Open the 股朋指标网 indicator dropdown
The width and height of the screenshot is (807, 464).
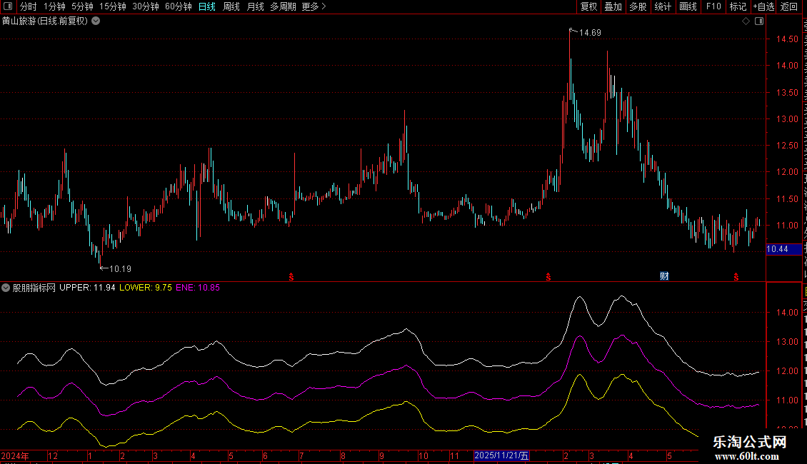tap(6, 288)
